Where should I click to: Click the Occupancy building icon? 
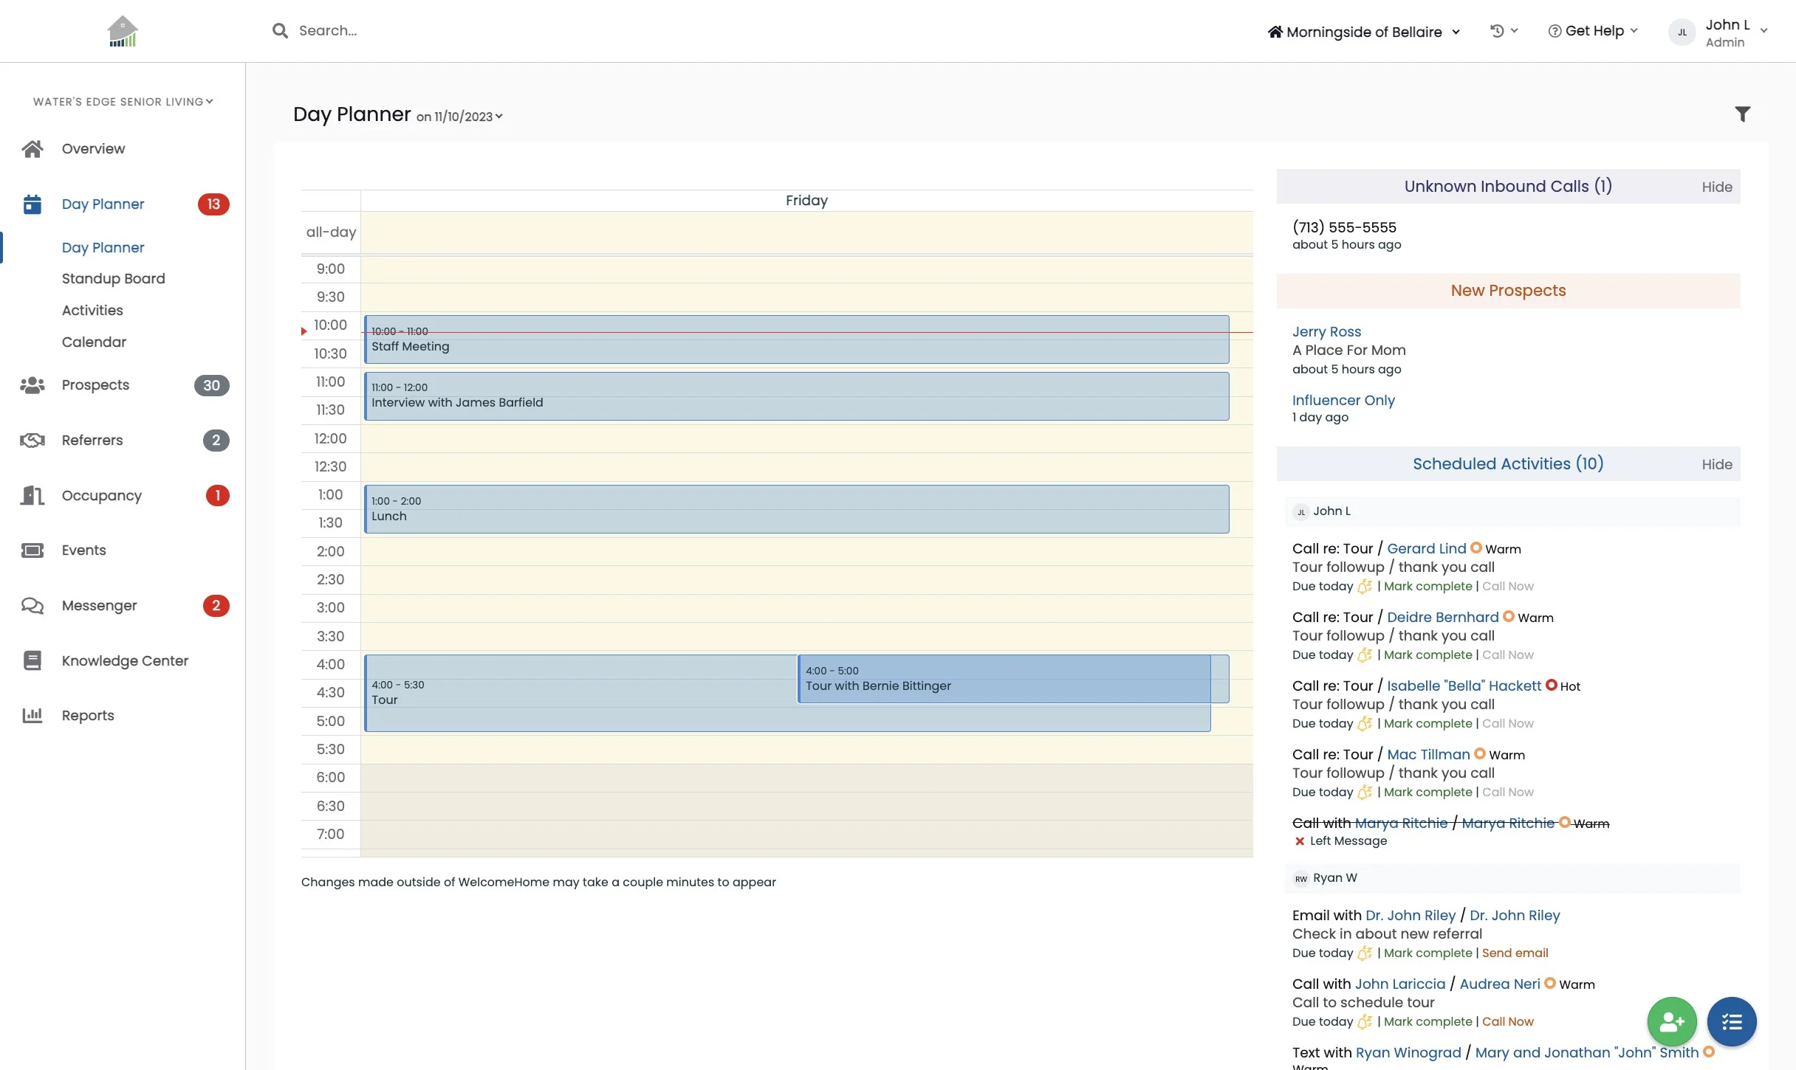(32, 495)
